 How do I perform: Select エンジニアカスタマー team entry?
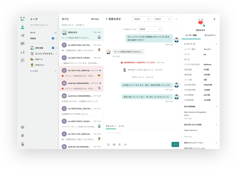click(x=43, y=54)
